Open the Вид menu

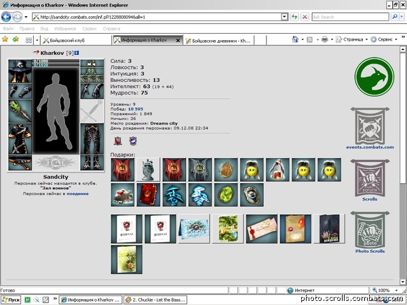pos(44,28)
